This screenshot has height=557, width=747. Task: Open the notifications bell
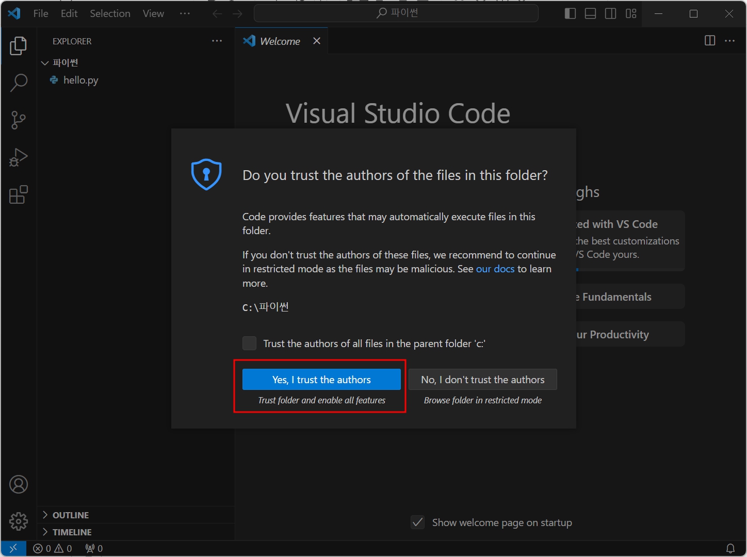point(730,548)
